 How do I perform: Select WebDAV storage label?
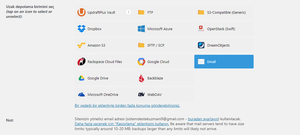tap(155, 95)
